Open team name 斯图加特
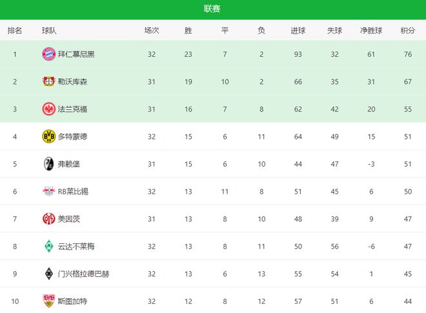Screen dimensions: 426x313 point(72,301)
